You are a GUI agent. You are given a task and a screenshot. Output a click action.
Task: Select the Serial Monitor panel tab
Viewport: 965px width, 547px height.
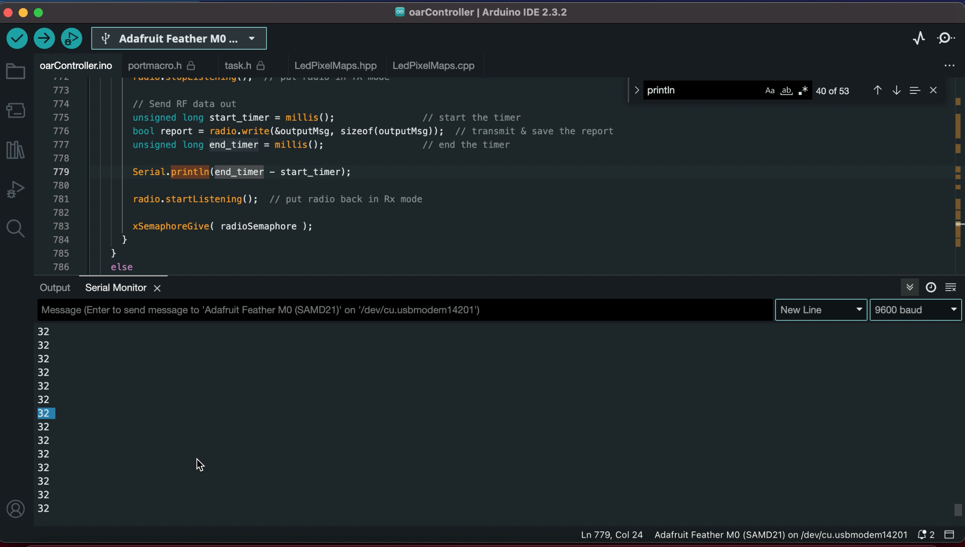(116, 287)
